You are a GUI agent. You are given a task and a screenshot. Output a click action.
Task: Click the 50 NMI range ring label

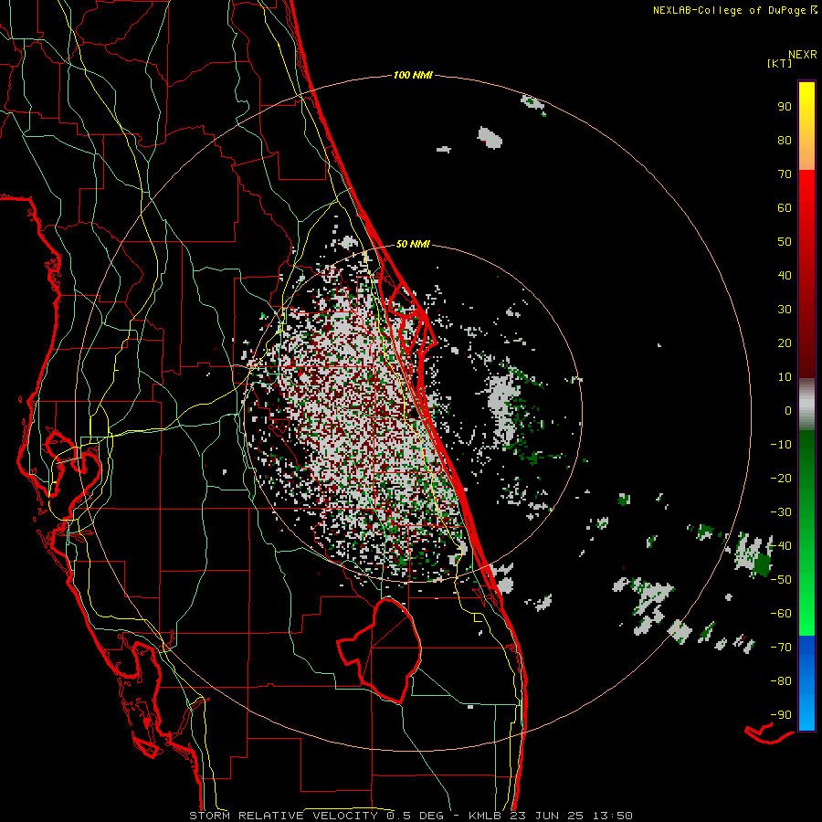(413, 244)
